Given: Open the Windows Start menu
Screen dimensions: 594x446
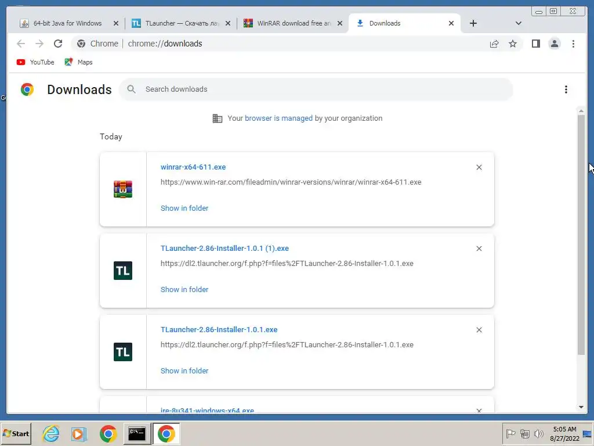Looking at the screenshot, I should (x=16, y=433).
